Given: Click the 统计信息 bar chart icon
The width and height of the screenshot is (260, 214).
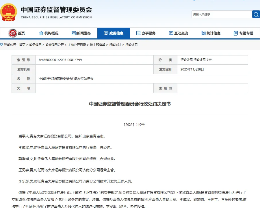Looking at the screenshot, I should click(x=203, y=33).
